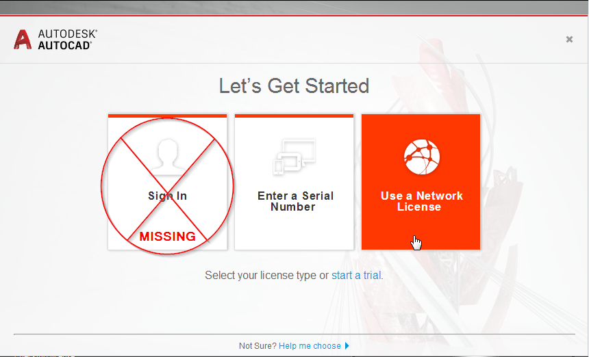Click the blank area below Enter a Serial Number text
Image resolution: width=589 pixels, height=357 pixels.
pos(294,231)
